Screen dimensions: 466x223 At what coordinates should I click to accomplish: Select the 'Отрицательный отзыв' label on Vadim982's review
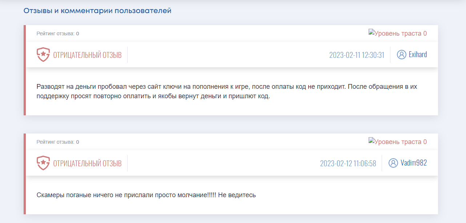pyautogui.click(x=87, y=163)
